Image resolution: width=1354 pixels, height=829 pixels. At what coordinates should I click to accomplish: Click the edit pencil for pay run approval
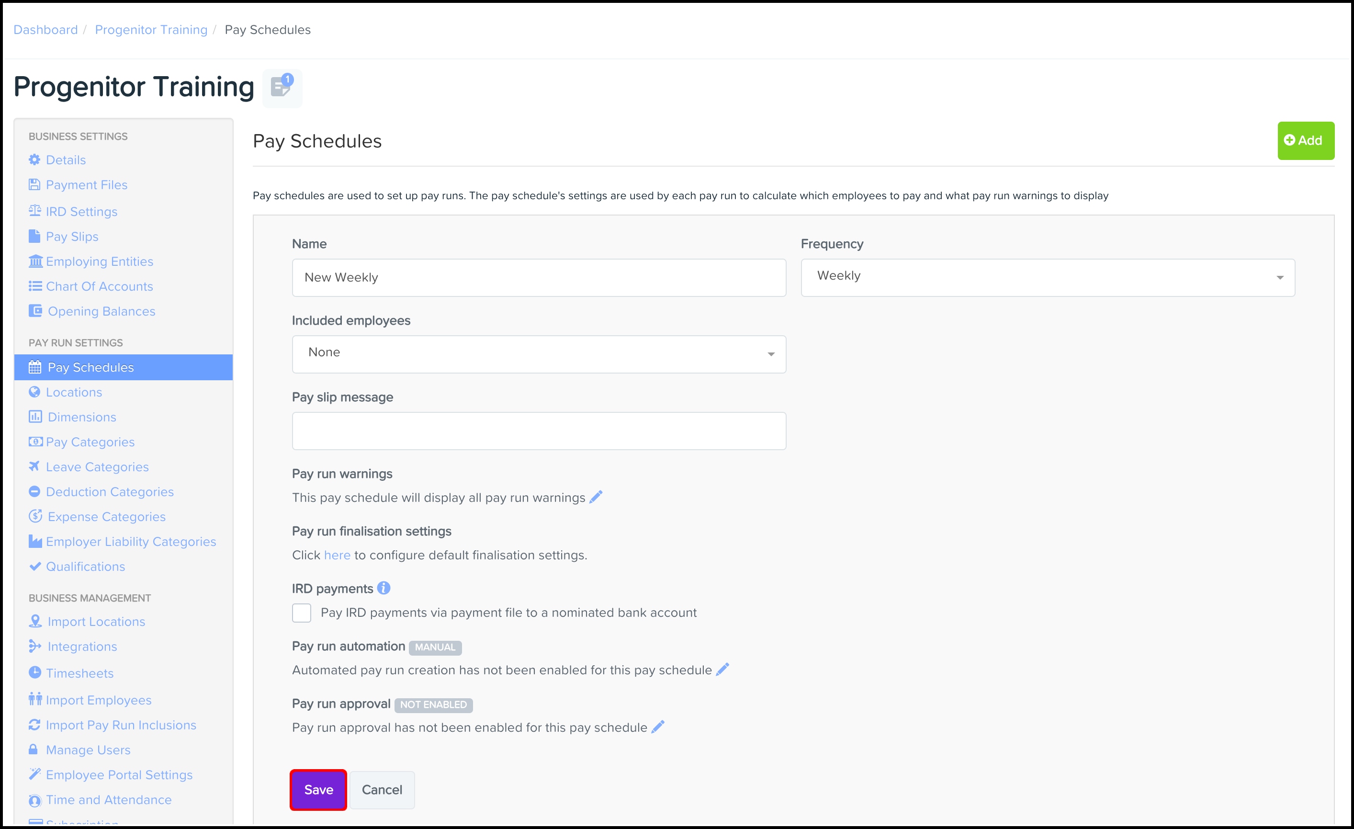pyautogui.click(x=658, y=727)
